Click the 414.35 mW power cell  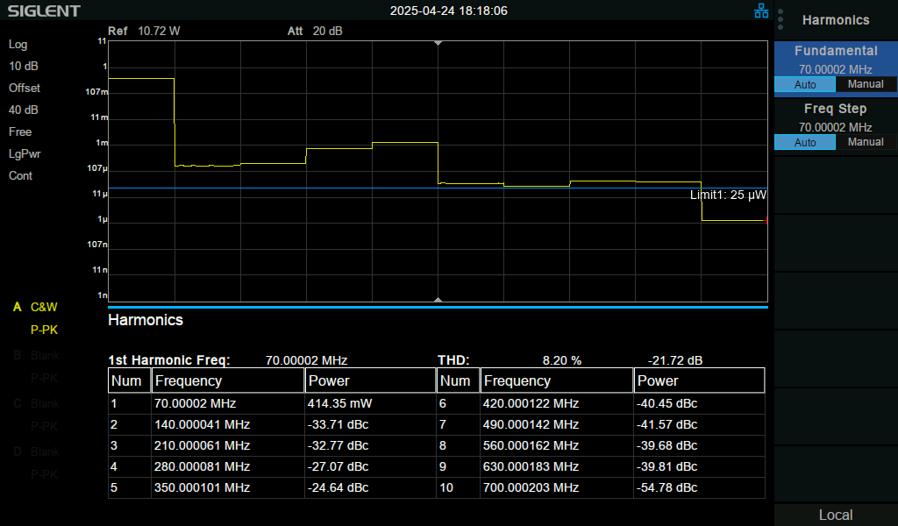[x=370, y=403]
